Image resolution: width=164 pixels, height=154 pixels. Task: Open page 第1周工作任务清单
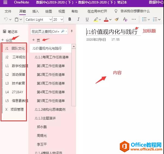tap(51, 66)
